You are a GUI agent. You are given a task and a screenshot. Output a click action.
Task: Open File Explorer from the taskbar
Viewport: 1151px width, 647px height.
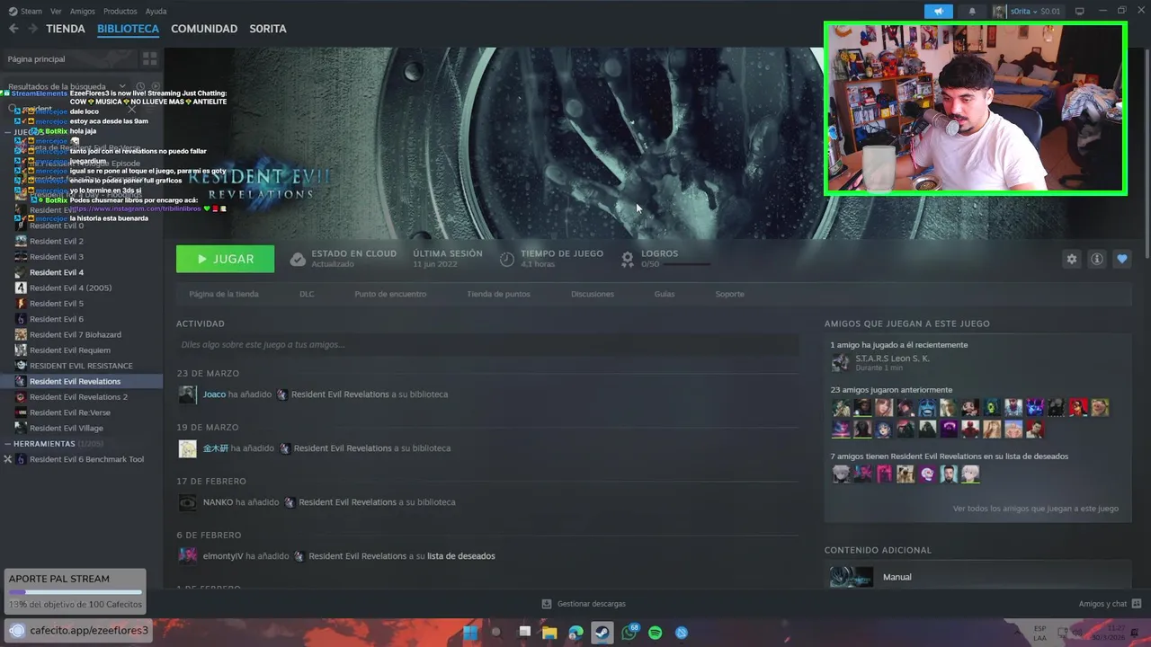[549, 633]
